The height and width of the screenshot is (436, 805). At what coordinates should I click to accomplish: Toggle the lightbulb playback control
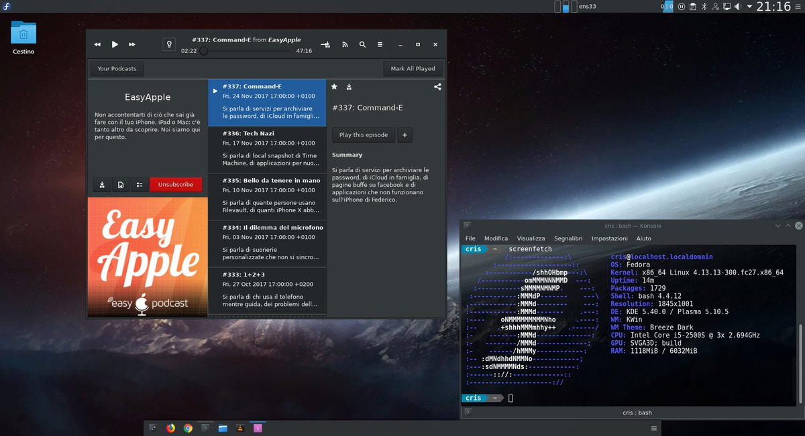pos(169,44)
